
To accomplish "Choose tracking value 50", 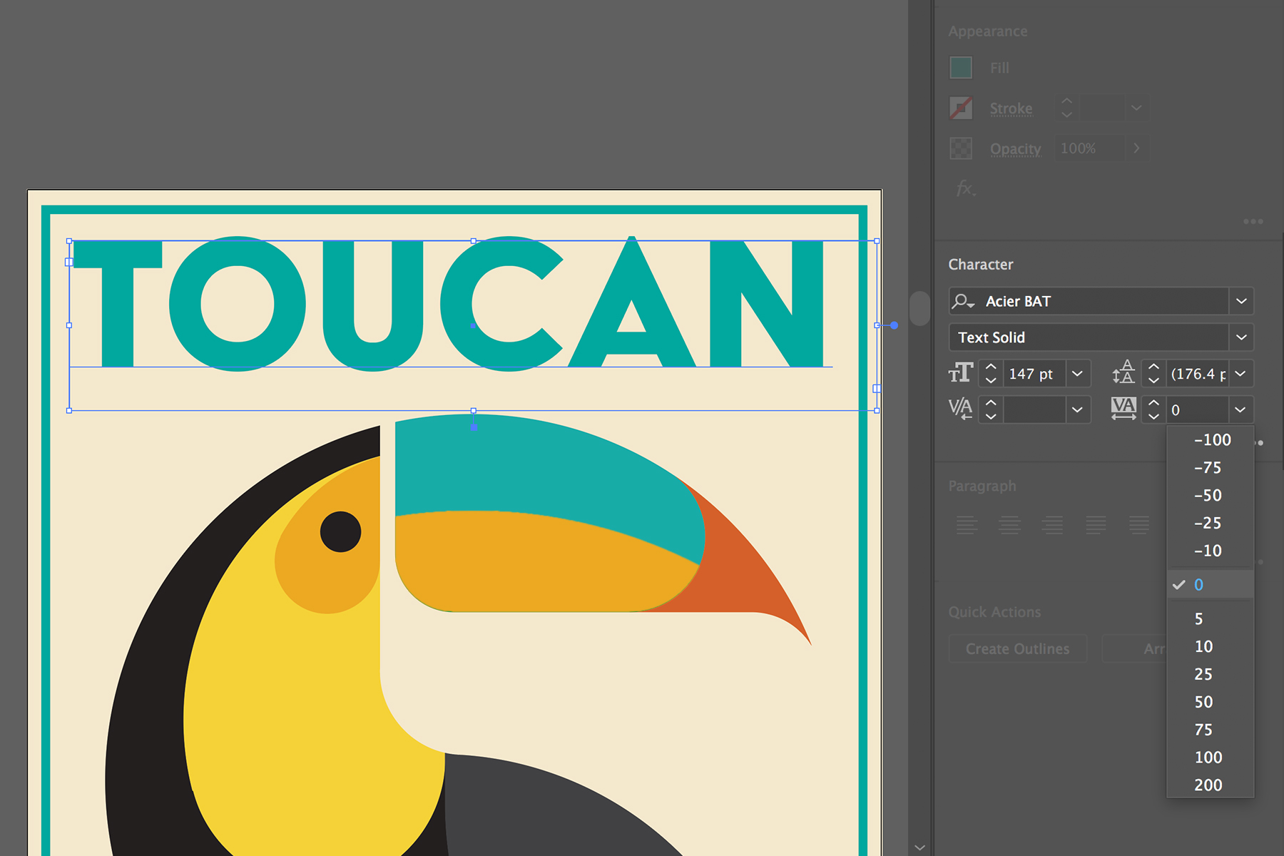I will [x=1211, y=703].
